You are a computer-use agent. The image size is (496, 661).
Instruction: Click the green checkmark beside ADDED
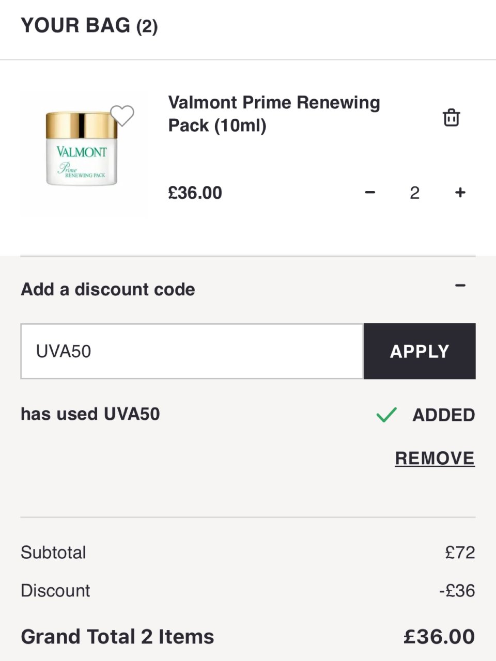click(386, 415)
